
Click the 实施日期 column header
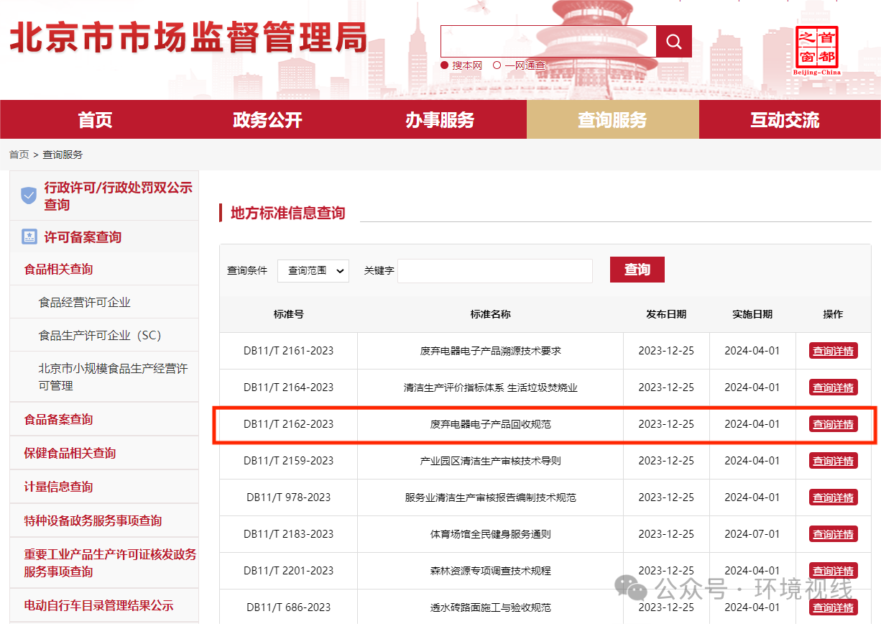coord(752,314)
